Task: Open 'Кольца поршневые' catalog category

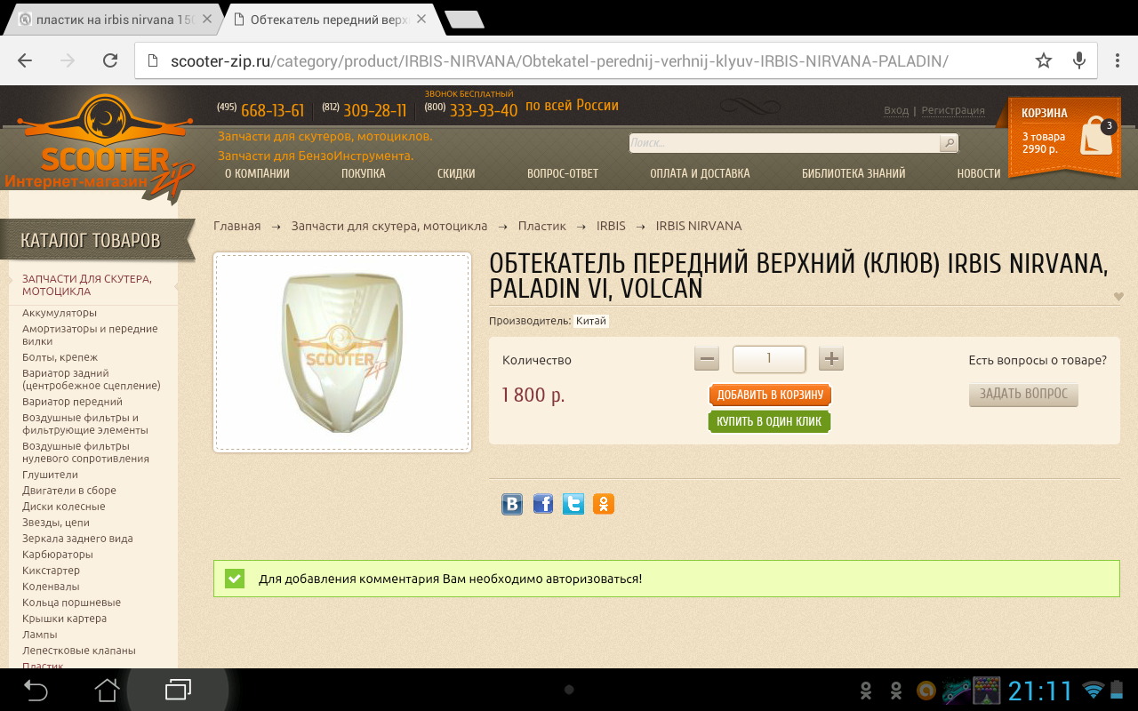Action: [x=71, y=603]
